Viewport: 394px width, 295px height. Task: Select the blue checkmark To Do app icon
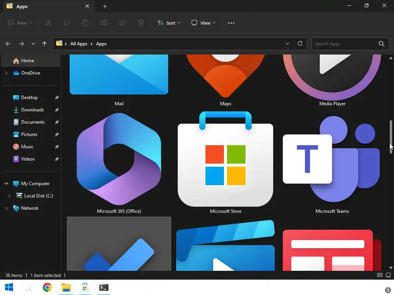[119, 254]
